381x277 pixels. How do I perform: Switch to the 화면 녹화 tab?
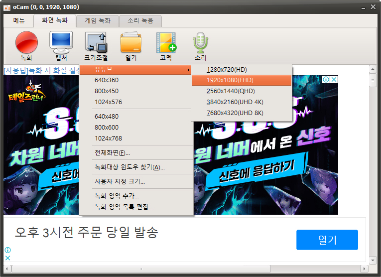coord(55,20)
